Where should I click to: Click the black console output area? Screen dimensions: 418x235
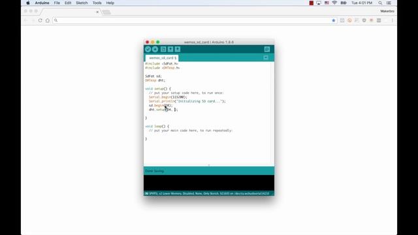click(209, 183)
